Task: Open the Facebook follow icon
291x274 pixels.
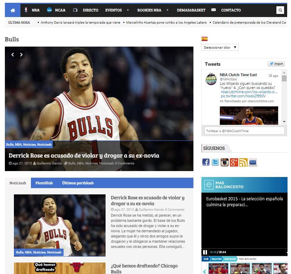Action: coord(206,162)
